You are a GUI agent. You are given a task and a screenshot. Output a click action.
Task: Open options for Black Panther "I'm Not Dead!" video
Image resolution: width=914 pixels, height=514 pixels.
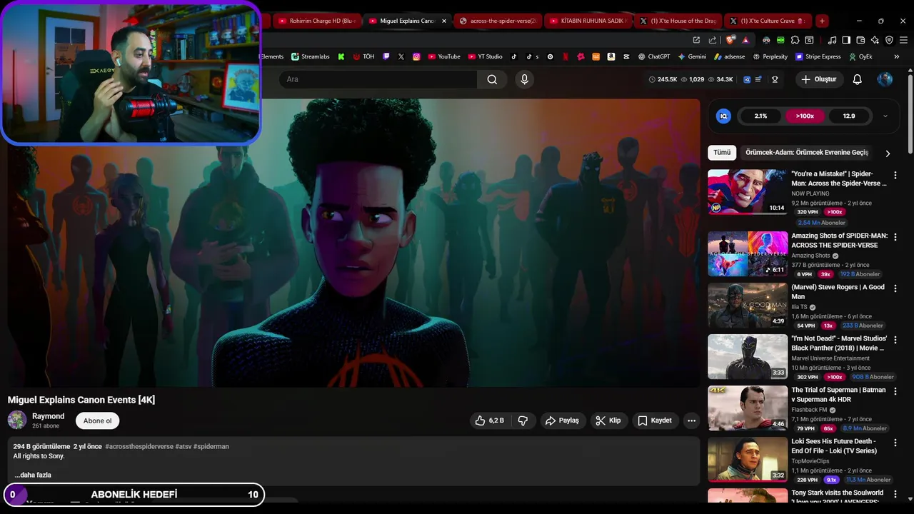pyautogui.click(x=895, y=340)
